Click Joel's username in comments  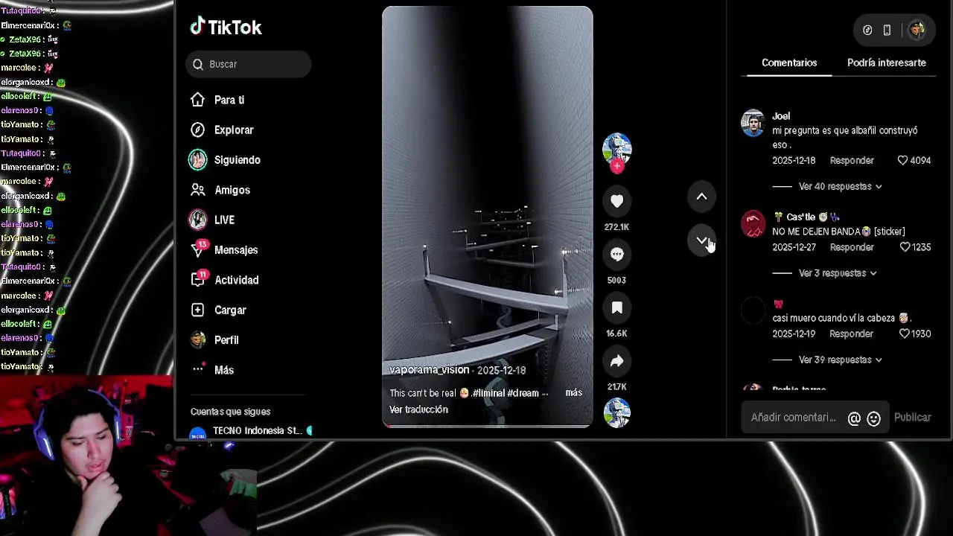781,116
